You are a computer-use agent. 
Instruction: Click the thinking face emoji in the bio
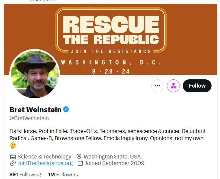pos(13,145)
